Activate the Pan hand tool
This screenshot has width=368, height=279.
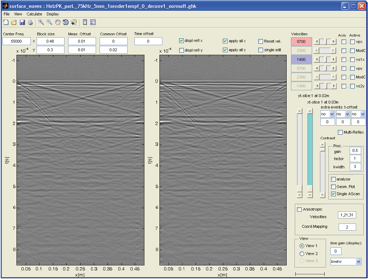click(x=57, y=22)
